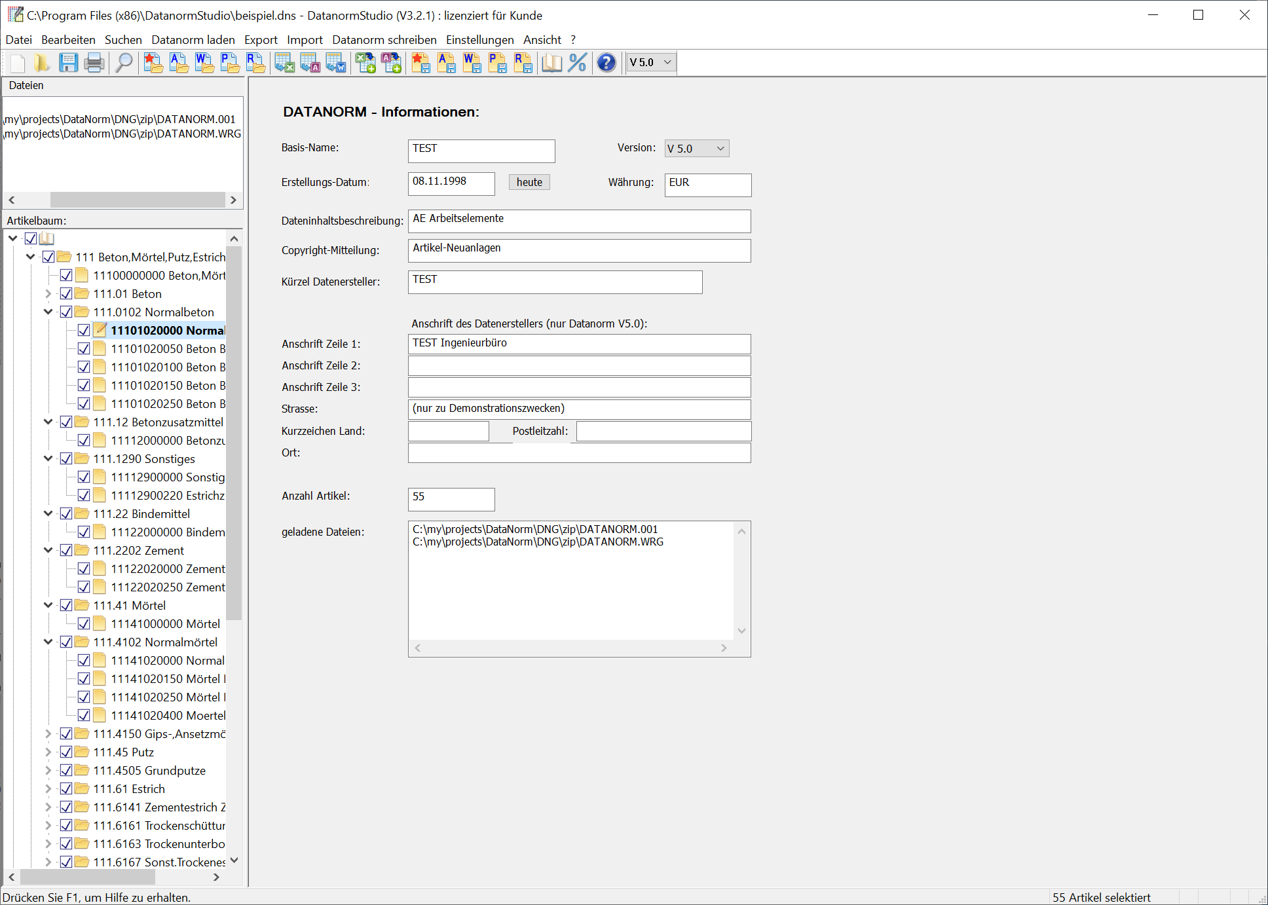Click the export-to-Excel table icon

pyautogui.click(x=284, y=63)
